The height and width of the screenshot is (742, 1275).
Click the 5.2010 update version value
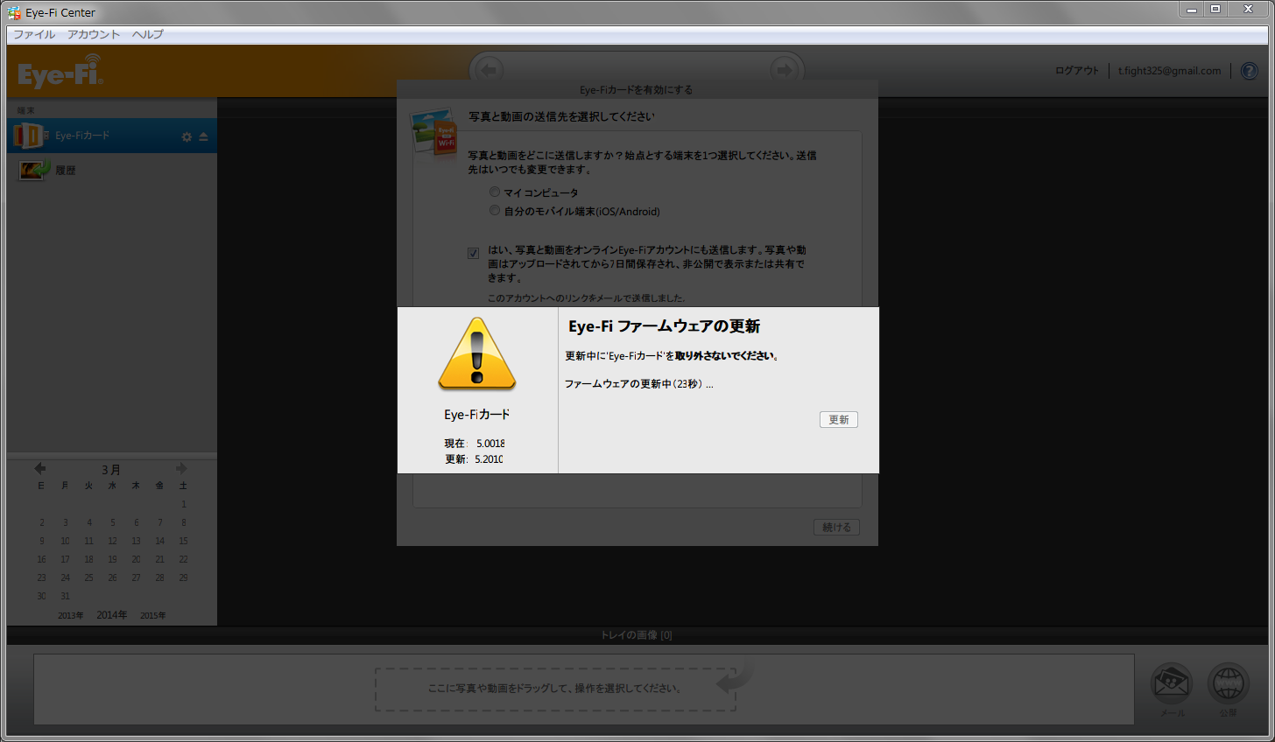tap(489, 459)
